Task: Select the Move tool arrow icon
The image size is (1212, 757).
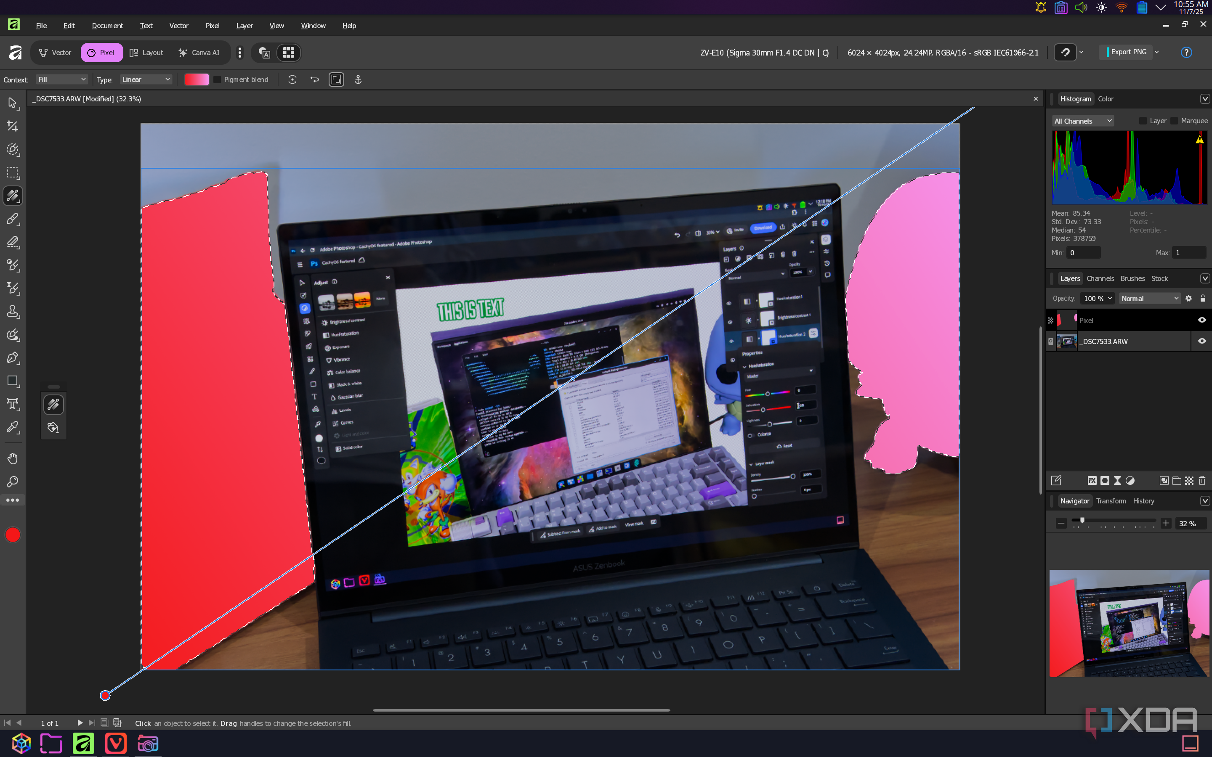Action: [13, 103]
